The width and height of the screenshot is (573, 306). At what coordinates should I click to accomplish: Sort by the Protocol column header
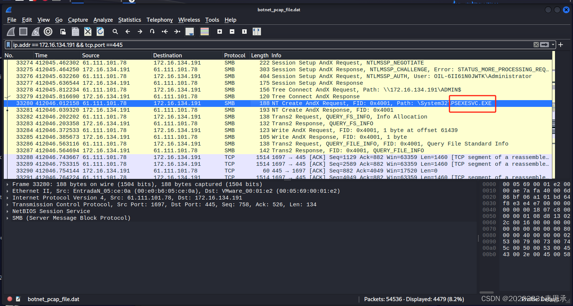236,55
